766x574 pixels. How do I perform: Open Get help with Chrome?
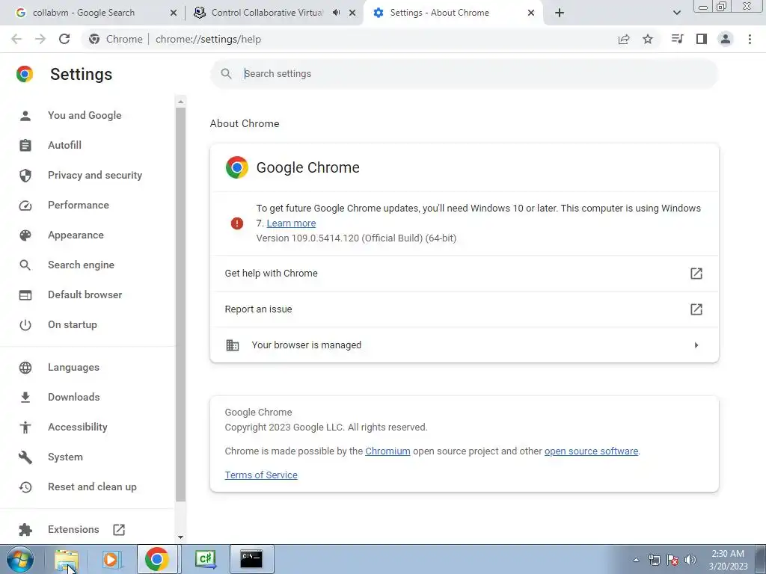pyautogui.click(x=464, y=274)
